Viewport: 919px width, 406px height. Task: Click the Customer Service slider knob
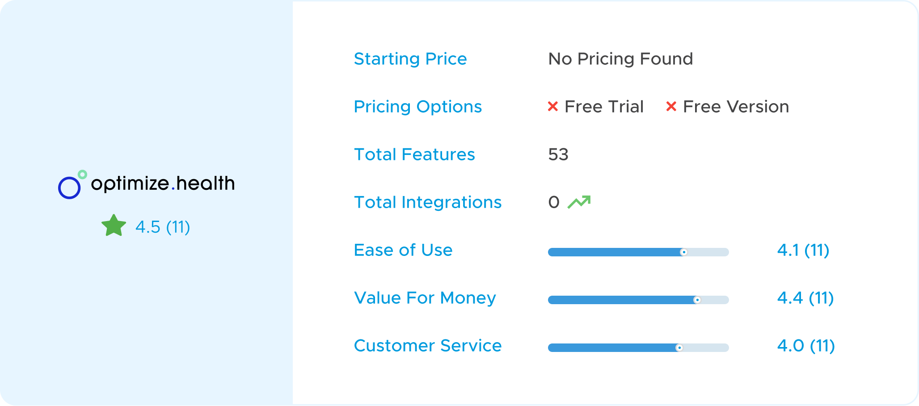(x=679, y=348)
